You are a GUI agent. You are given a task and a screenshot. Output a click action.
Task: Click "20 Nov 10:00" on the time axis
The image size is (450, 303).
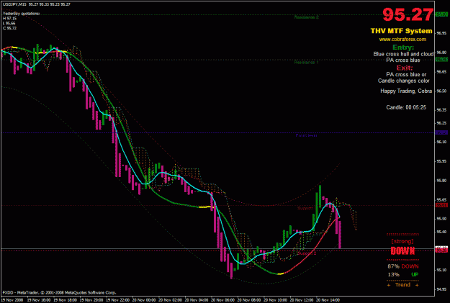(276, 300)
